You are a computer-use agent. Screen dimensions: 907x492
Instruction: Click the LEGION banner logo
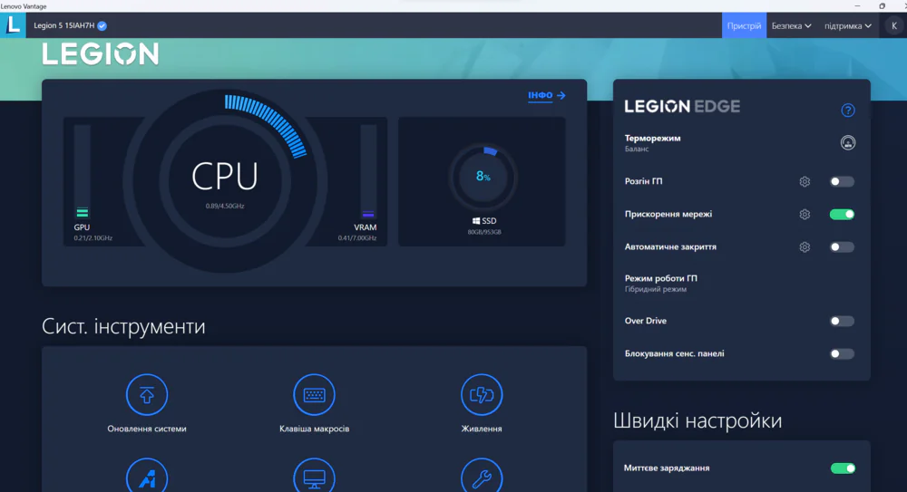[x=100, y=54]
